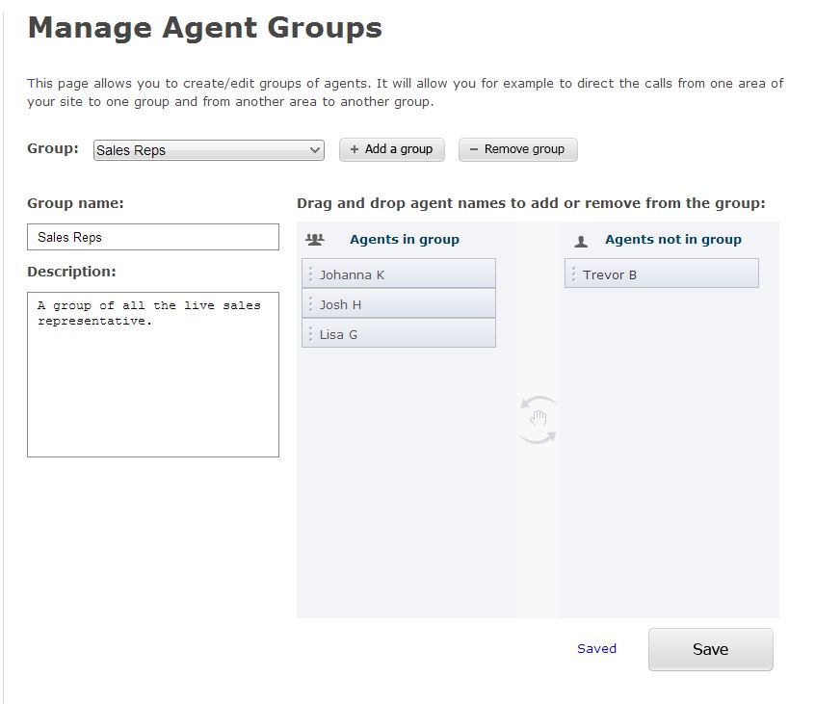Click the drag handle dots on Trevor B

coord(574,274)
